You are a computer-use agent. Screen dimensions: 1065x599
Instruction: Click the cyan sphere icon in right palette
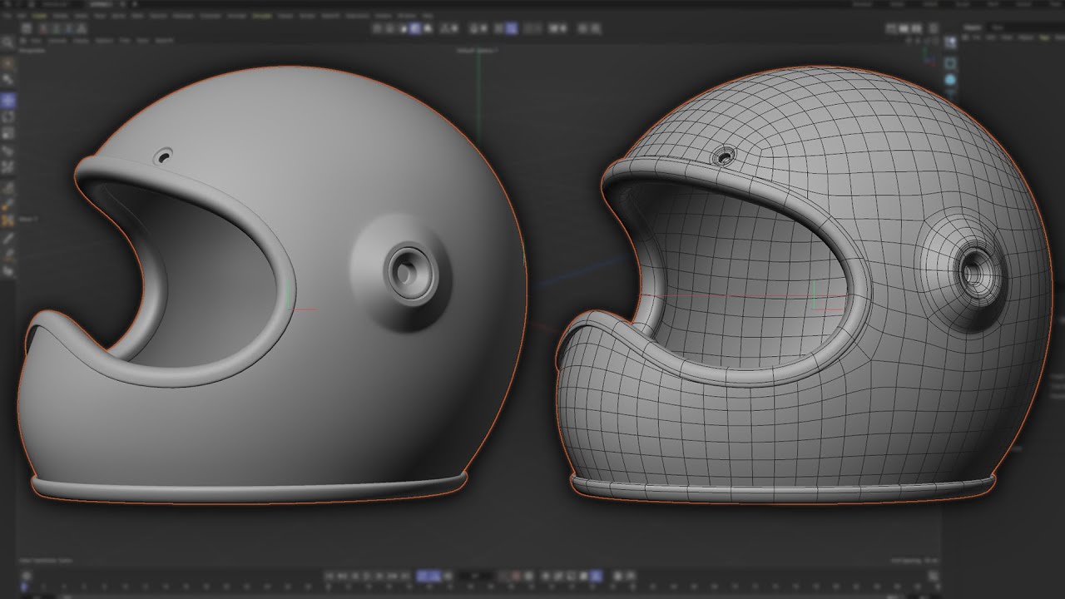(950, 80)
